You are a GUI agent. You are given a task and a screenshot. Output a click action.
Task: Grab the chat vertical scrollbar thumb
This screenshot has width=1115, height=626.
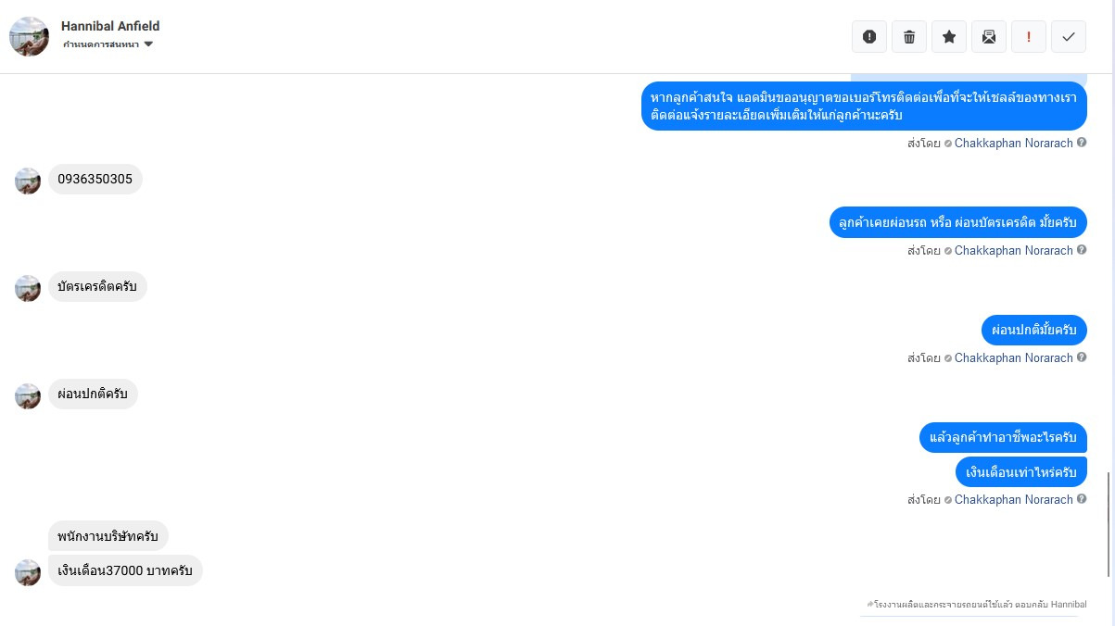point(1109,523)
